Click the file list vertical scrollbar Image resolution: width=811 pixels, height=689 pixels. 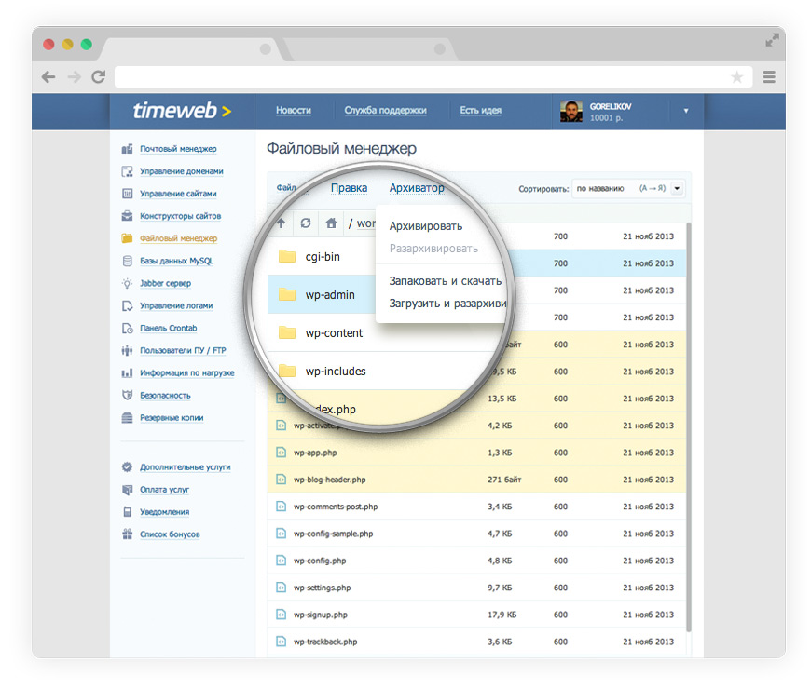[689, 427]
